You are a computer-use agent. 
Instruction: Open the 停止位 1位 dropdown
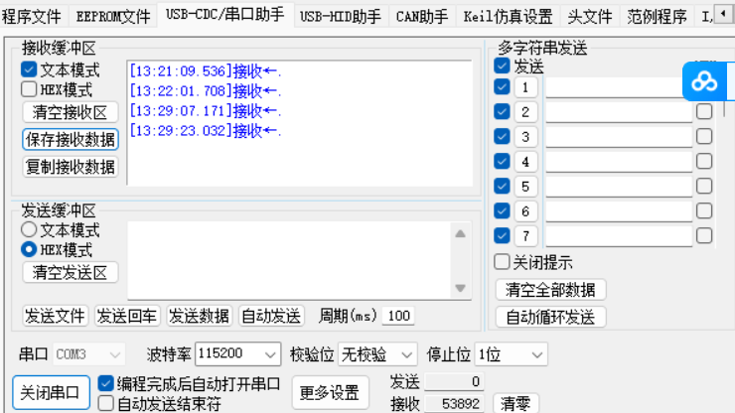pyautogui.click(x=511, y=354)
